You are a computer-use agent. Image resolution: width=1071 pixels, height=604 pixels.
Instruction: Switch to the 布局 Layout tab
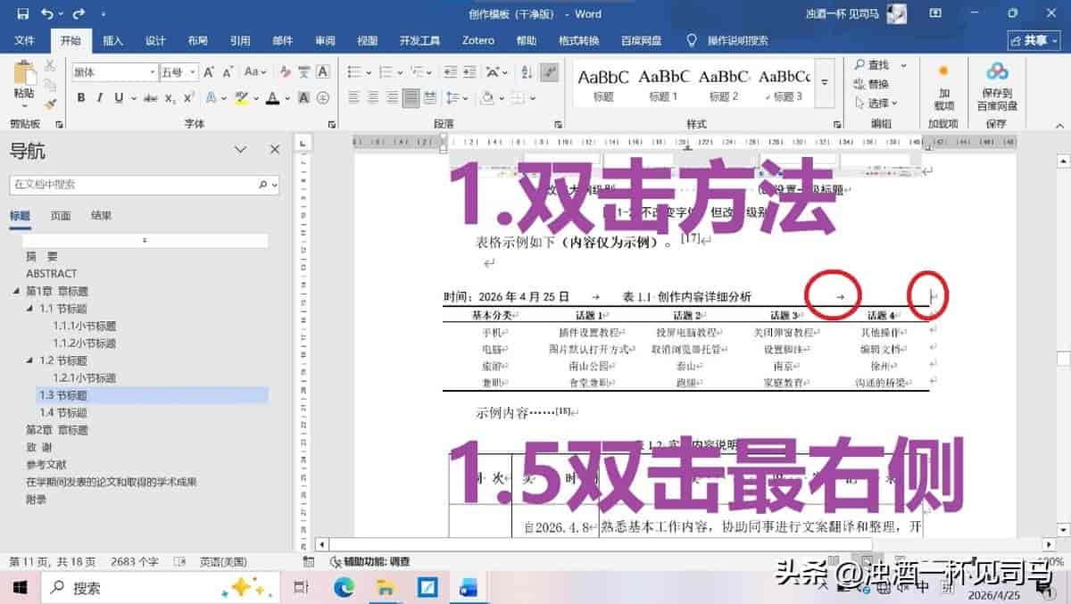point(198,41)
